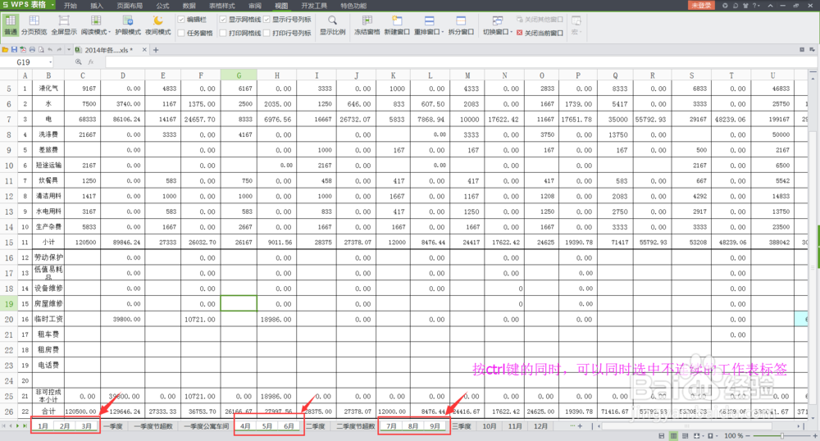Turn on night mode (夜间模式)
This screenshot has height=441, width=820.
tap(158, 25)
